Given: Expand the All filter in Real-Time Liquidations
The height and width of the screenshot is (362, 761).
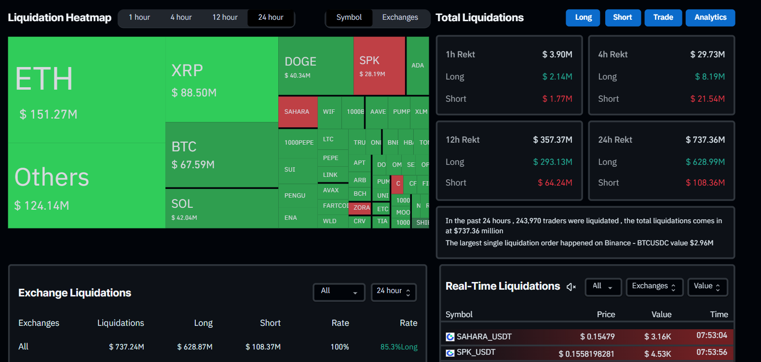Looking at the screenshot, I should (x=603, y=287).
